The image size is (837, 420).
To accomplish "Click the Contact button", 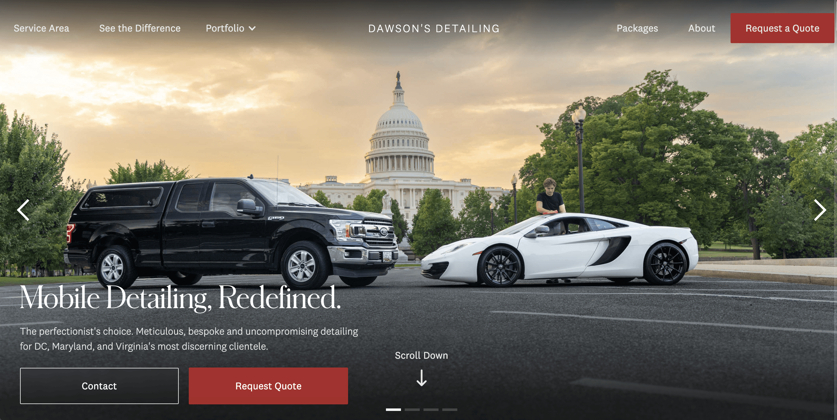I will click(x=99, y=386).
